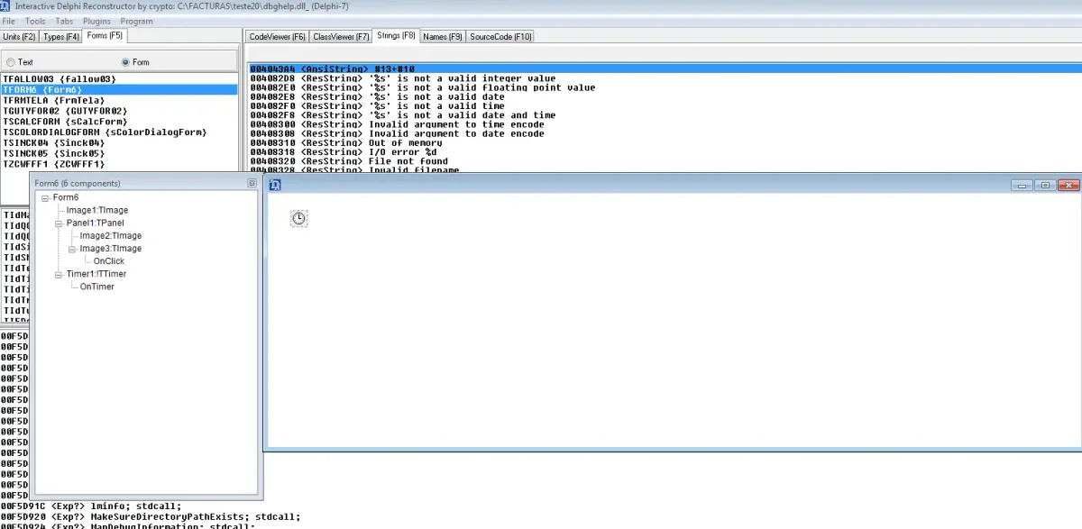Open the Strings (F8) tab
Image resolution: width=1082 pixels, height=529 pixels.
pos(396,36)
